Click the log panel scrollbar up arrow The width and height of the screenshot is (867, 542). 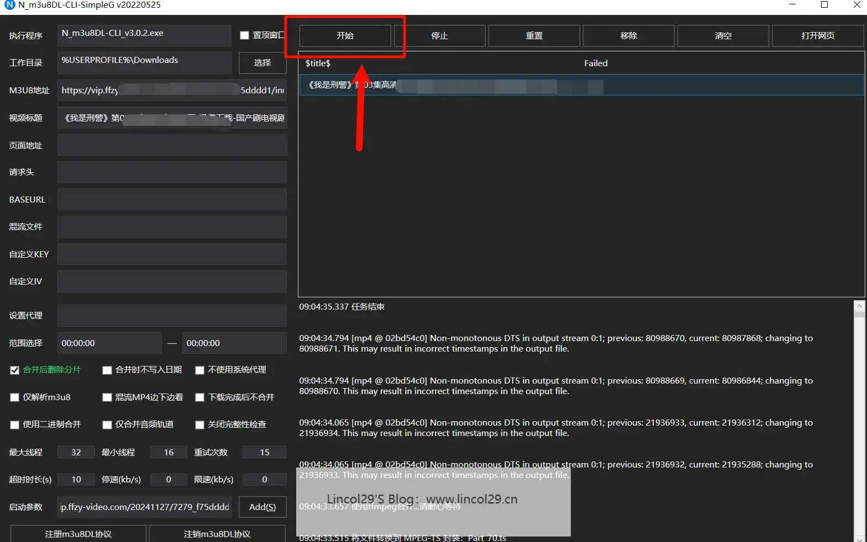[x=859, y=306]
